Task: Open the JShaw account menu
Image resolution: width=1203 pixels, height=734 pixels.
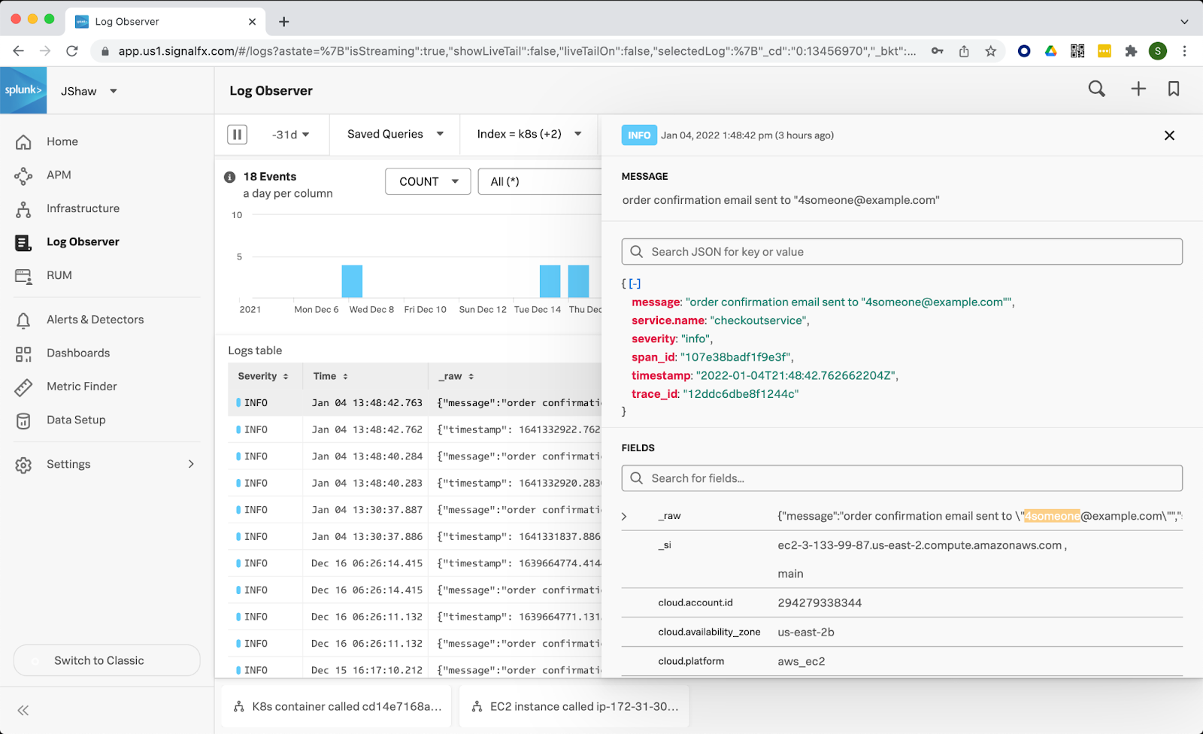Action: [x=88, y=90]
